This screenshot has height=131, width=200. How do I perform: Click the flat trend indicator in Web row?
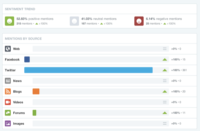(x=165, y=49)
